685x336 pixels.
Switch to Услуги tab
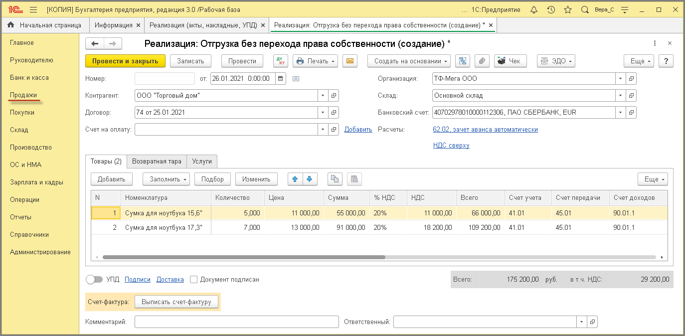coord(202,162)
